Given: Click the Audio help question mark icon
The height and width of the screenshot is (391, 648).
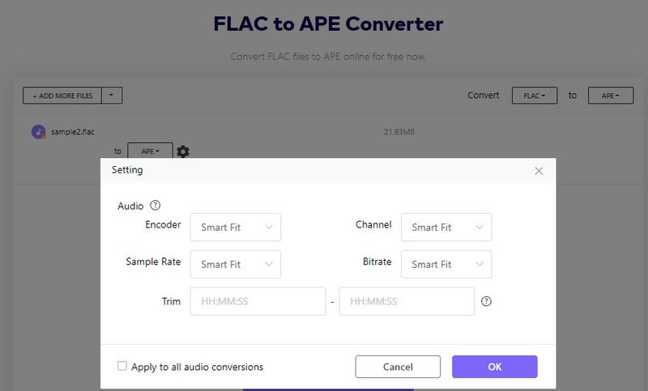Looking at the screenshot, I should point(156,206).
